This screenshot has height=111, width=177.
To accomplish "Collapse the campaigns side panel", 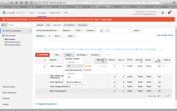I will [x=30, y=31].
